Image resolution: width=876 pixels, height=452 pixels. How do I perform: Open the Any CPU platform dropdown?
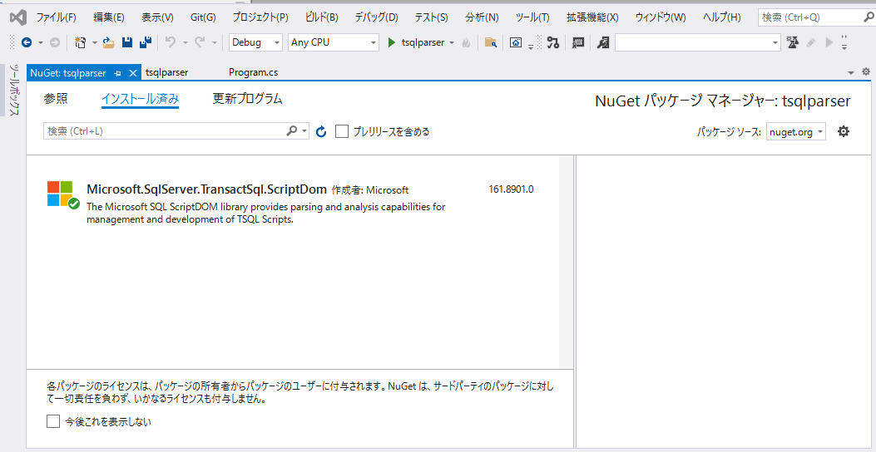[334, 42]
